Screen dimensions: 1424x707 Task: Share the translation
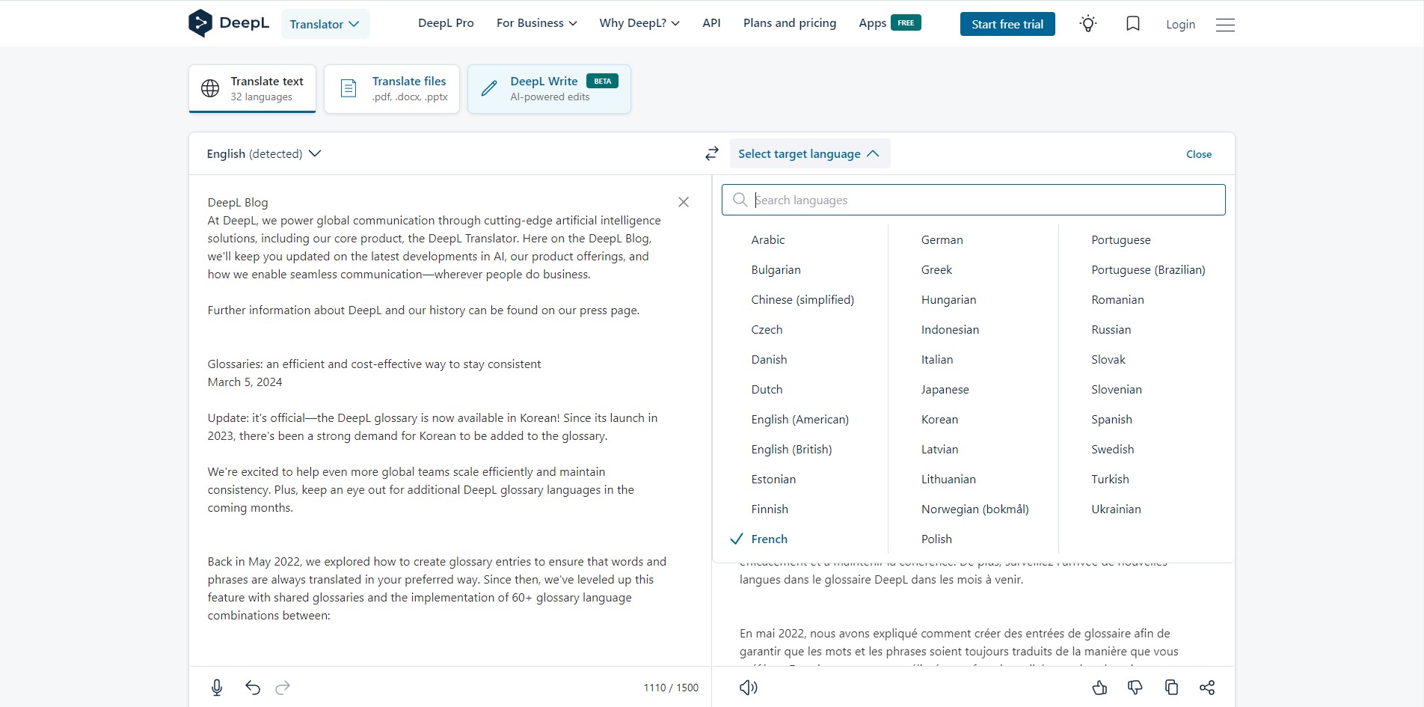[1207, 688]
